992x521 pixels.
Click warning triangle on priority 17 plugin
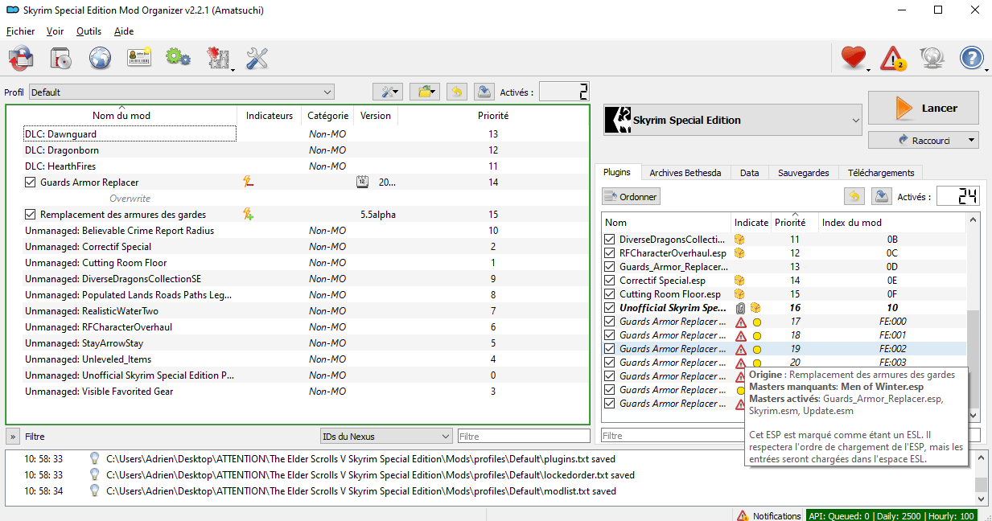tap(741, 322)
